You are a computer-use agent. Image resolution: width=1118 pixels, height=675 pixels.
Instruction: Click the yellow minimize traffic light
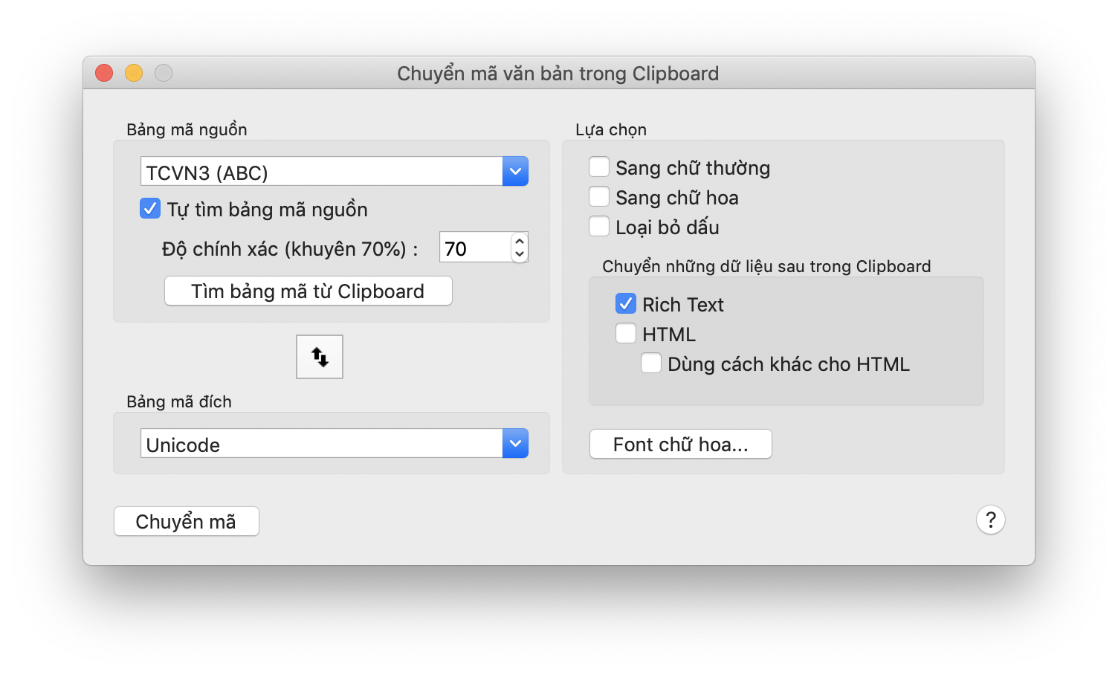134,73
